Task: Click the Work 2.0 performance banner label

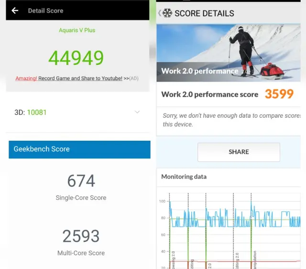Action: [199, 71]
